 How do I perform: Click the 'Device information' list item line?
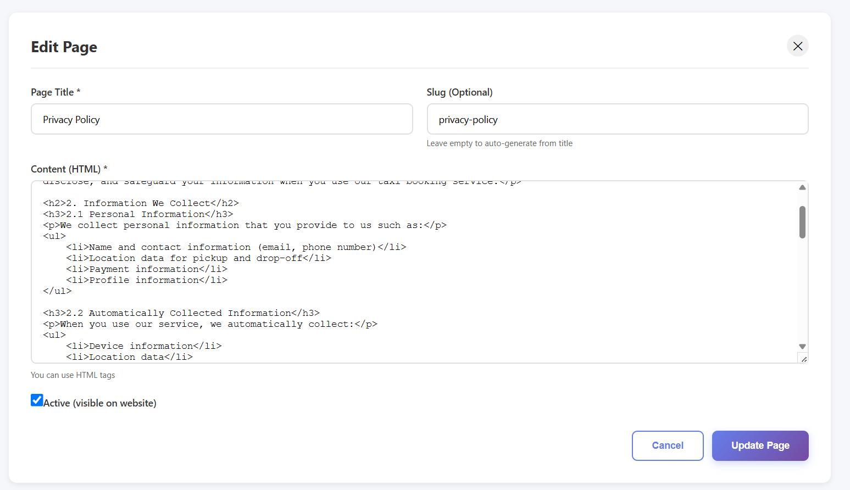pyautogui.click(x=143, y=346)
